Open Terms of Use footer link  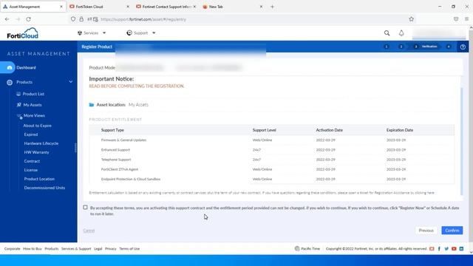[x=129, y=249]
